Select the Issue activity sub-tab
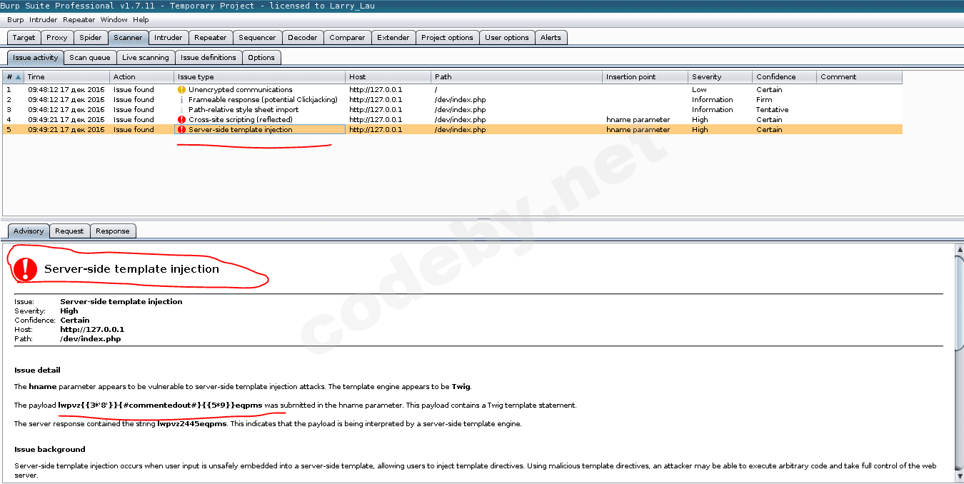Image resolution: width=964 pixels, height=484 pixels. (x=36, y=57)
